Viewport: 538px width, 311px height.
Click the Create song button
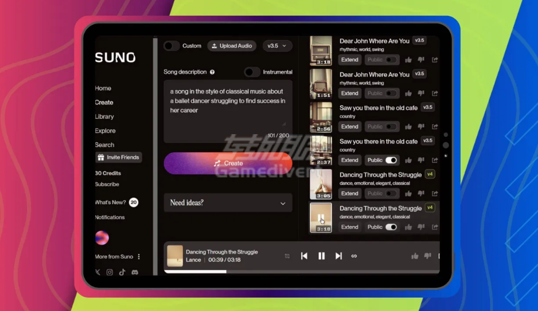(x=227, y=163)
